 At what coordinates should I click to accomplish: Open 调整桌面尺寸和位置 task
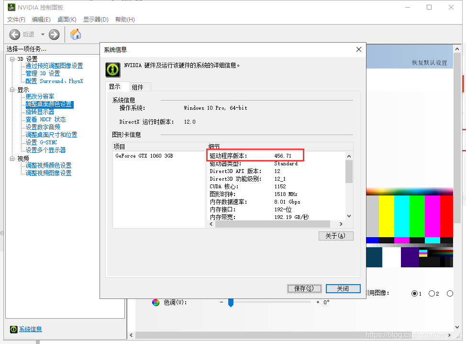tap(51, 135)
